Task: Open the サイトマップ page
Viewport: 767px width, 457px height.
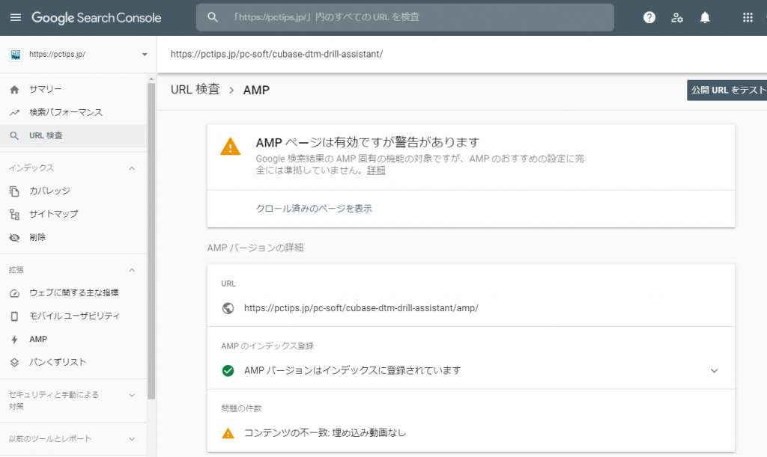Action: [73, 214]
